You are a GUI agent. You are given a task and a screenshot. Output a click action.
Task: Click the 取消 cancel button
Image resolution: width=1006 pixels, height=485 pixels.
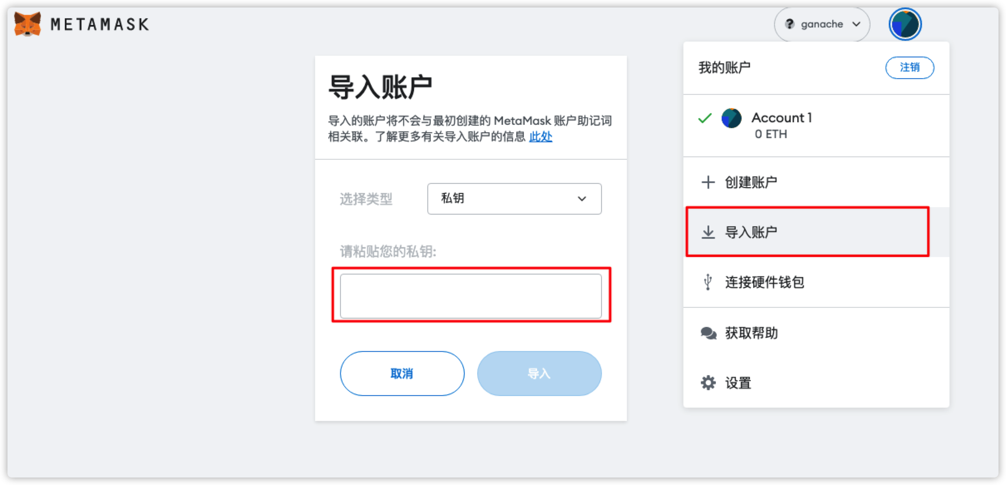[x=401, y=373]
